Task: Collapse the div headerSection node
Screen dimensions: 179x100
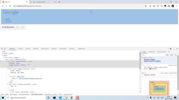Action: [x=5, y=59]
